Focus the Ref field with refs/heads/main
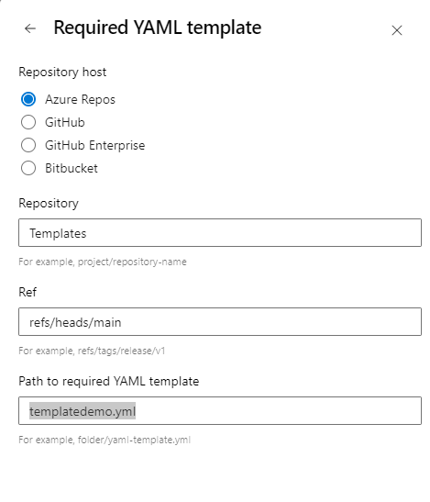This screenshot has height=502, width=430. coord(220,322)
